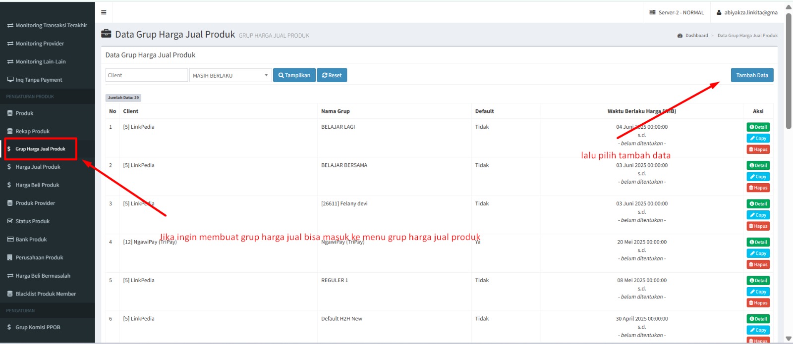Click the server icon next to Server-2 - NORMAL
This screenshot has height=344, width=793.
point(653,12)
